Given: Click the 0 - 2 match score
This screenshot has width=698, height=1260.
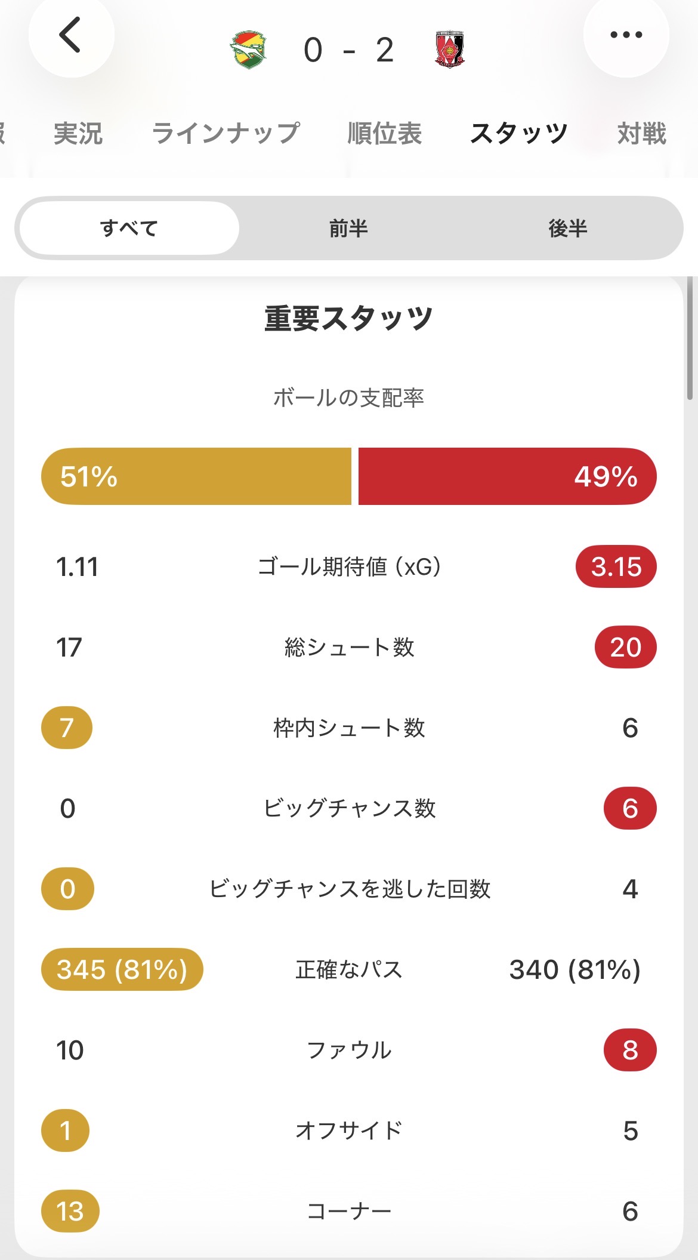Looking at the screenshot, I should (x=349, y=50).
